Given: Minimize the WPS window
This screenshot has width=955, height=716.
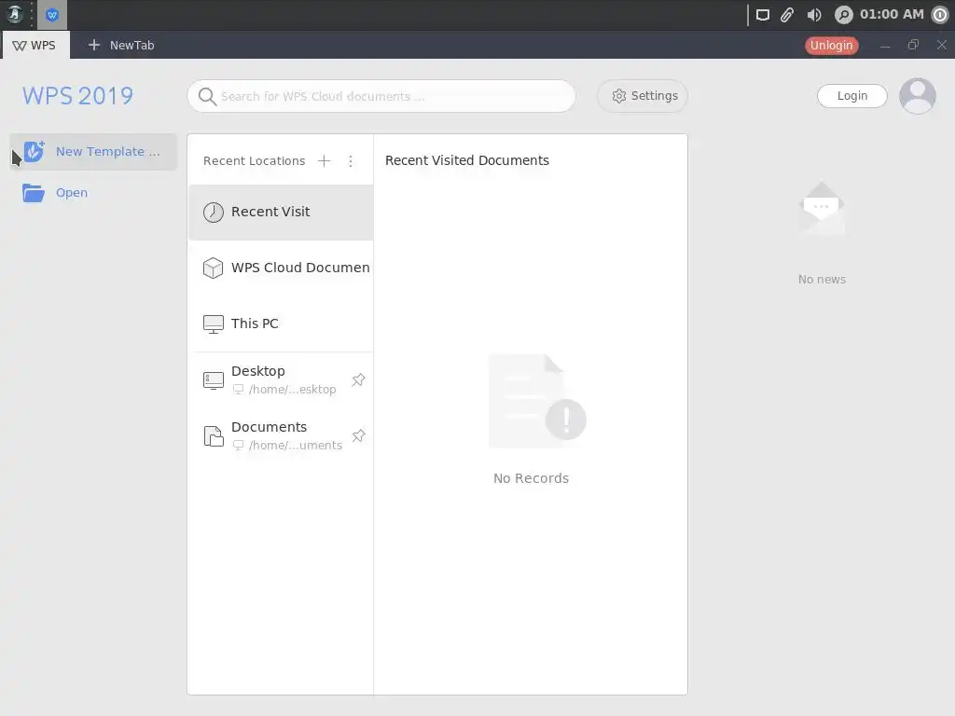Looking at the screenshot, I should [x=885, y=46].
